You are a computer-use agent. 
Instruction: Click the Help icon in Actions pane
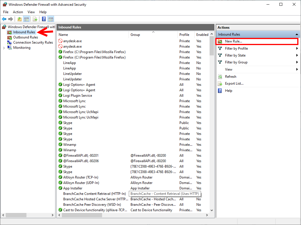coord(220,91)
